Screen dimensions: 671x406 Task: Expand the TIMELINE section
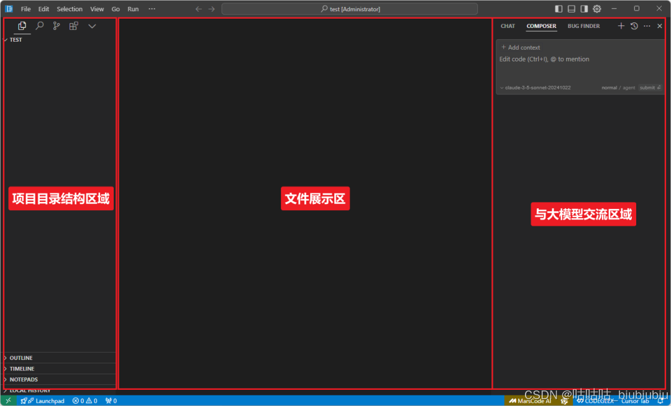(60, 368)
